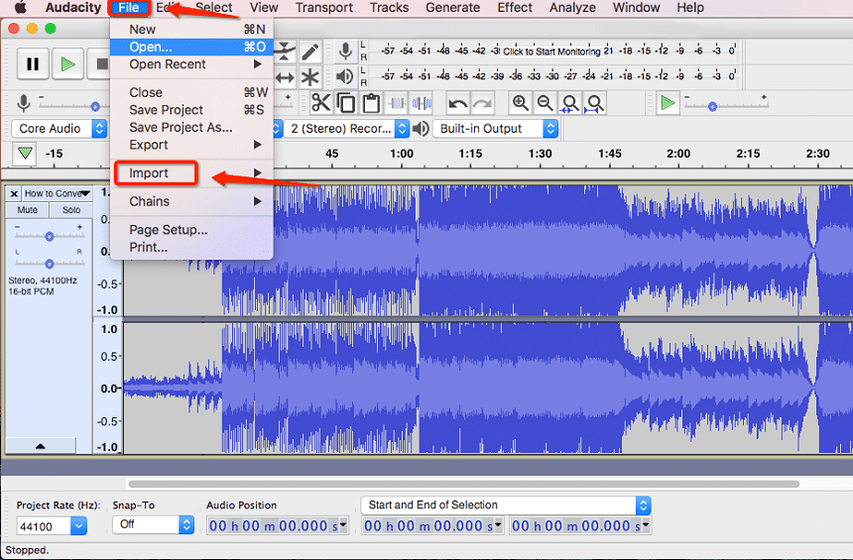Choose Open... from the File menu

(x=191, y=47)
